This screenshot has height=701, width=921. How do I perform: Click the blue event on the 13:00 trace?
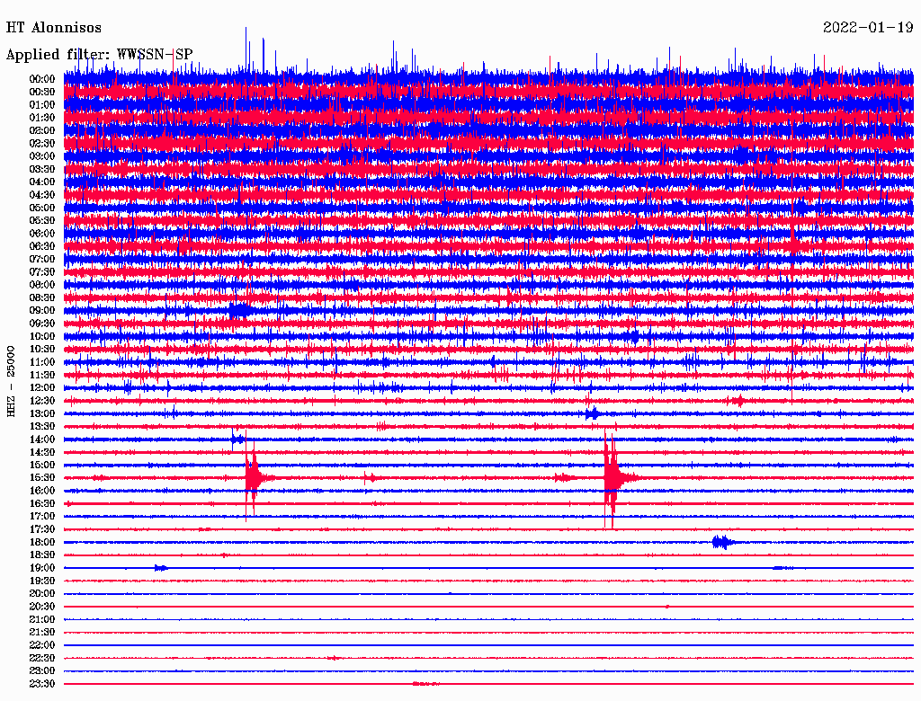593,413
